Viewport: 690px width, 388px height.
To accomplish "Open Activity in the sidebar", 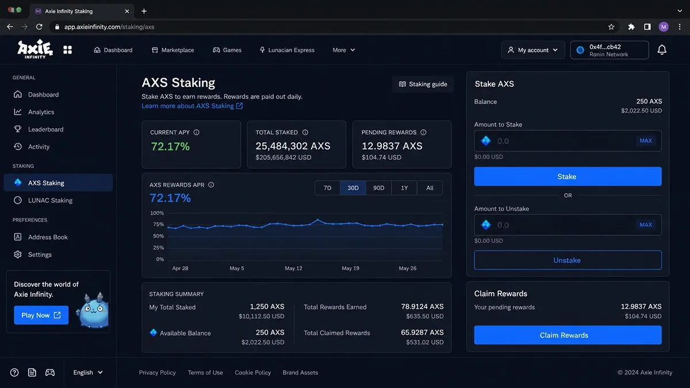I will pyautogui.click(x=58, y=147).
